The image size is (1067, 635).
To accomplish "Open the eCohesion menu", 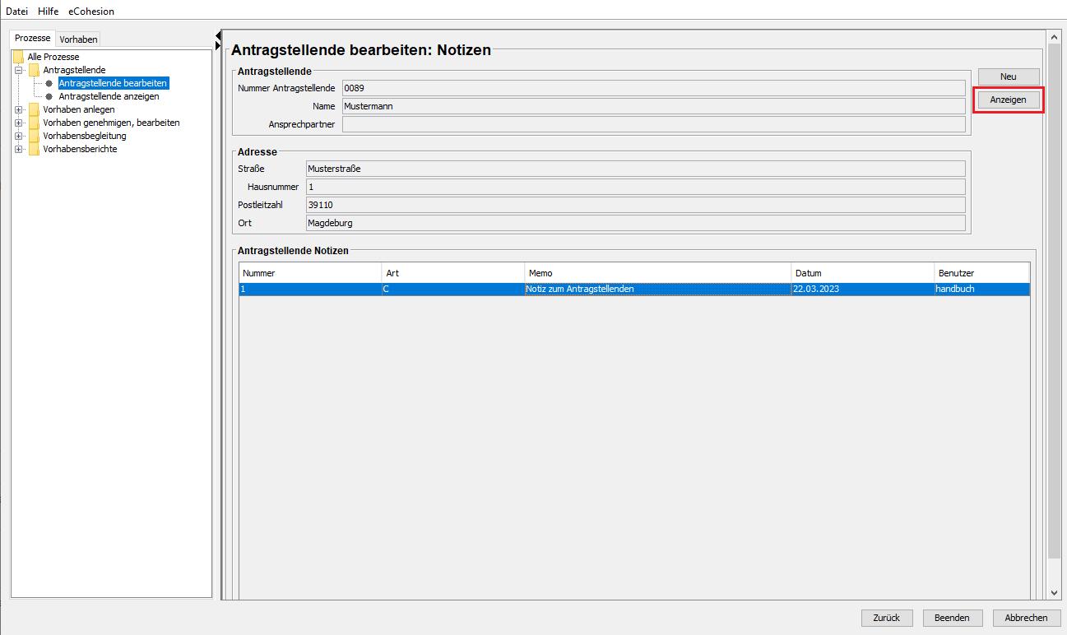I will click(x=91, y=11).
